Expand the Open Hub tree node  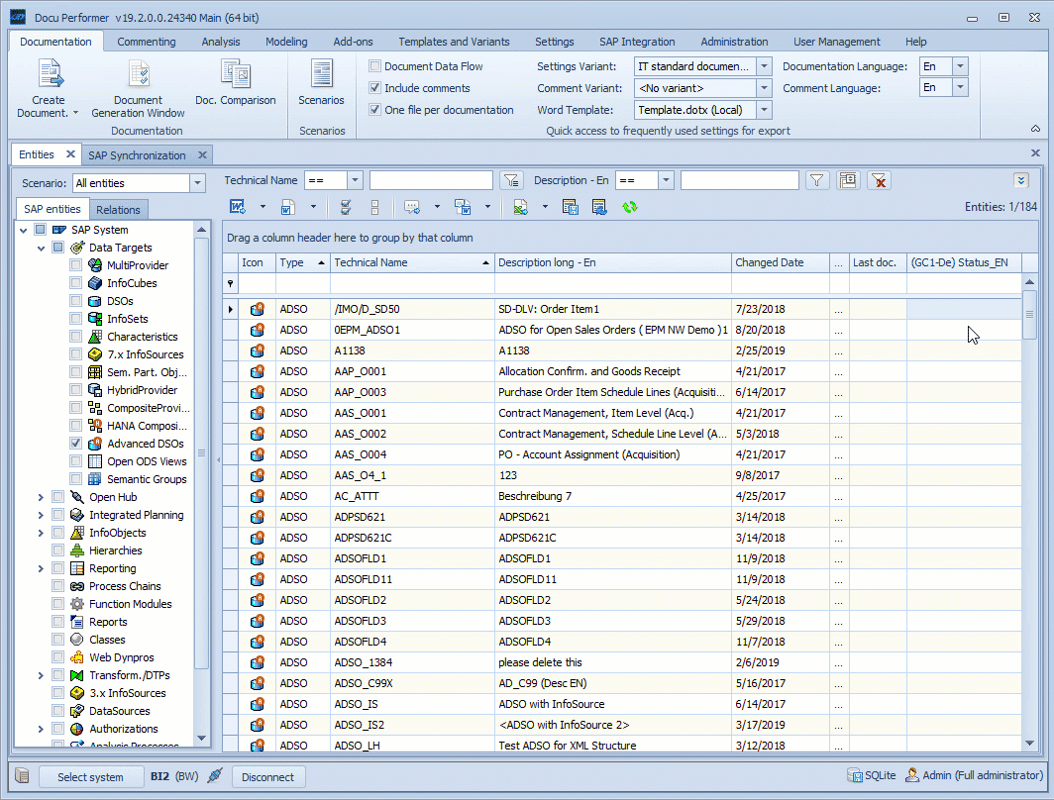pos(40,497)
